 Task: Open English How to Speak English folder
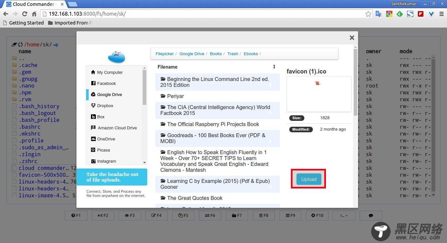point(217,161)
